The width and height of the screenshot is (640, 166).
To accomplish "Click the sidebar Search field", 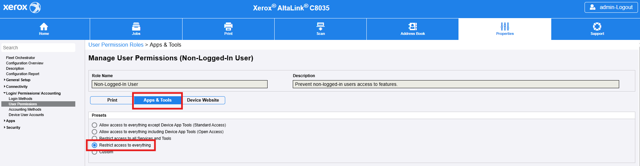I will click(x=38, y=48).
